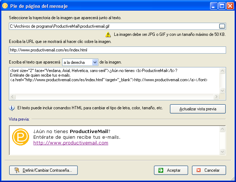The image size is (236, 182).
Task: Click the text area scroll left arrow
Action: point(12,96)
